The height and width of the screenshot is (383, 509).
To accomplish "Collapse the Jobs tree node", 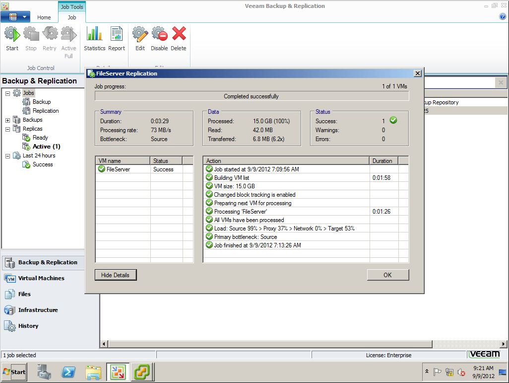I will coord(7,93).
